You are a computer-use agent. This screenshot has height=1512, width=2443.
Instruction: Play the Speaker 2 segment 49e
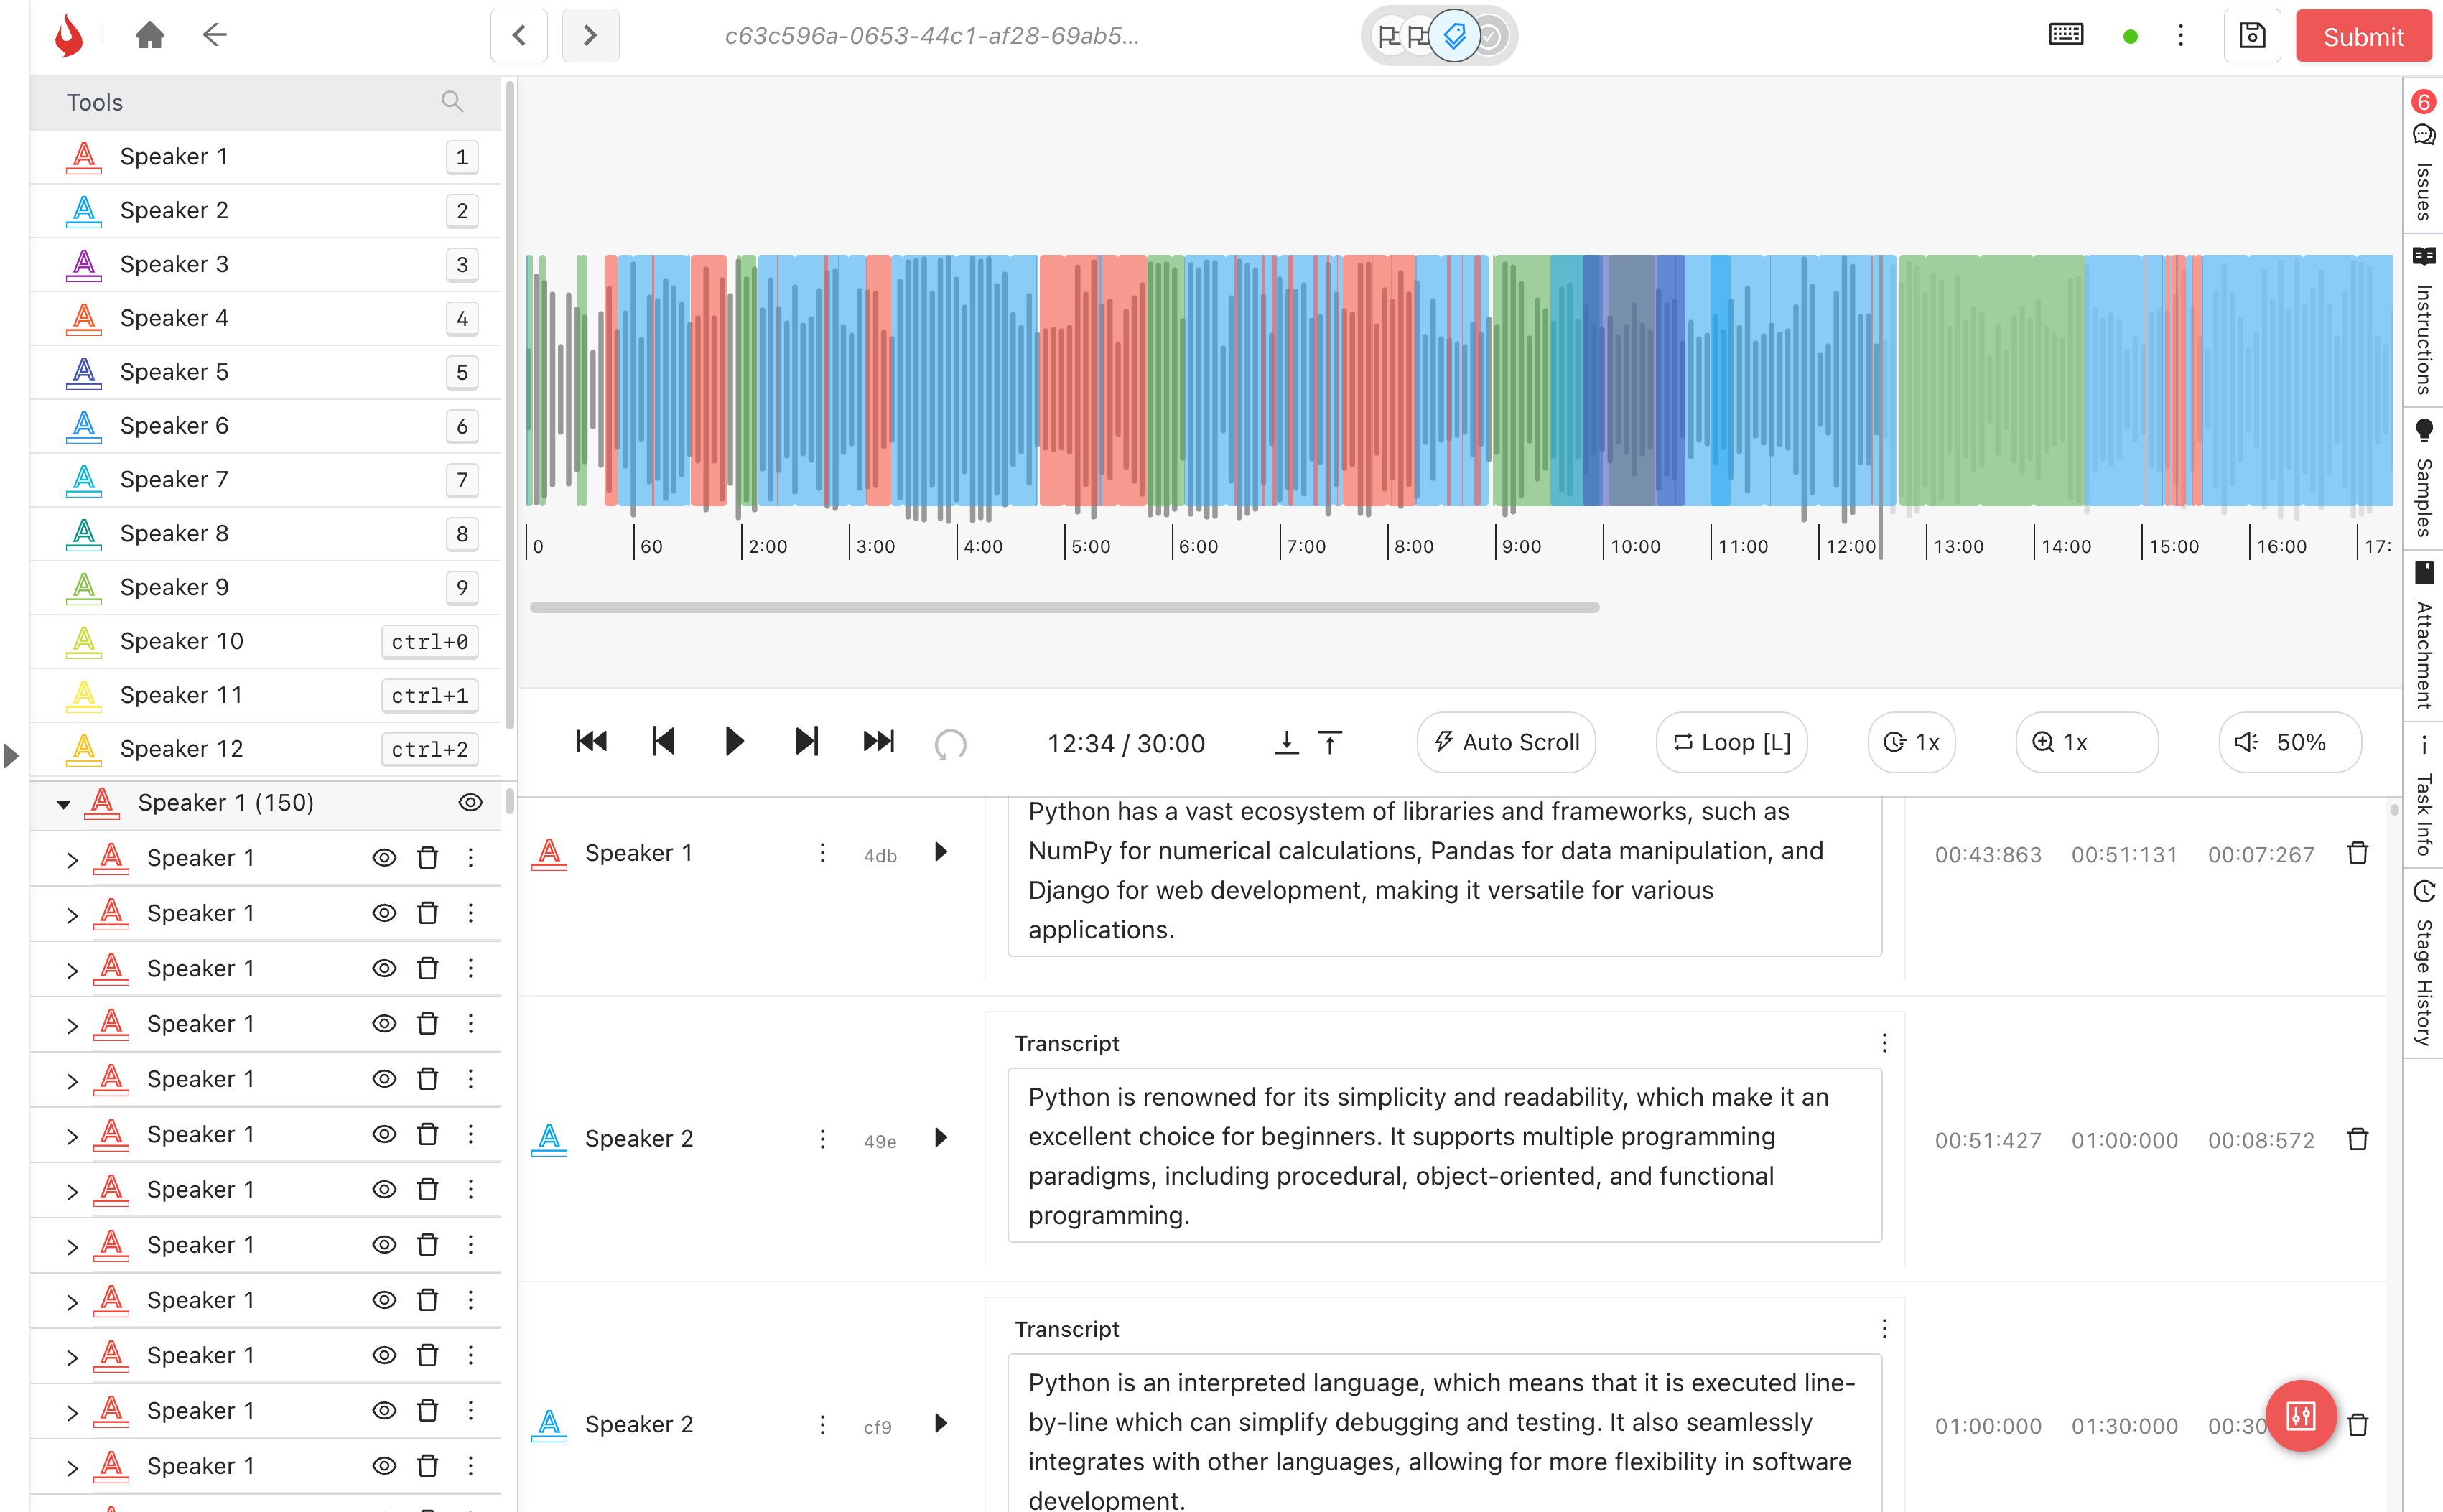click(940, 1139)
